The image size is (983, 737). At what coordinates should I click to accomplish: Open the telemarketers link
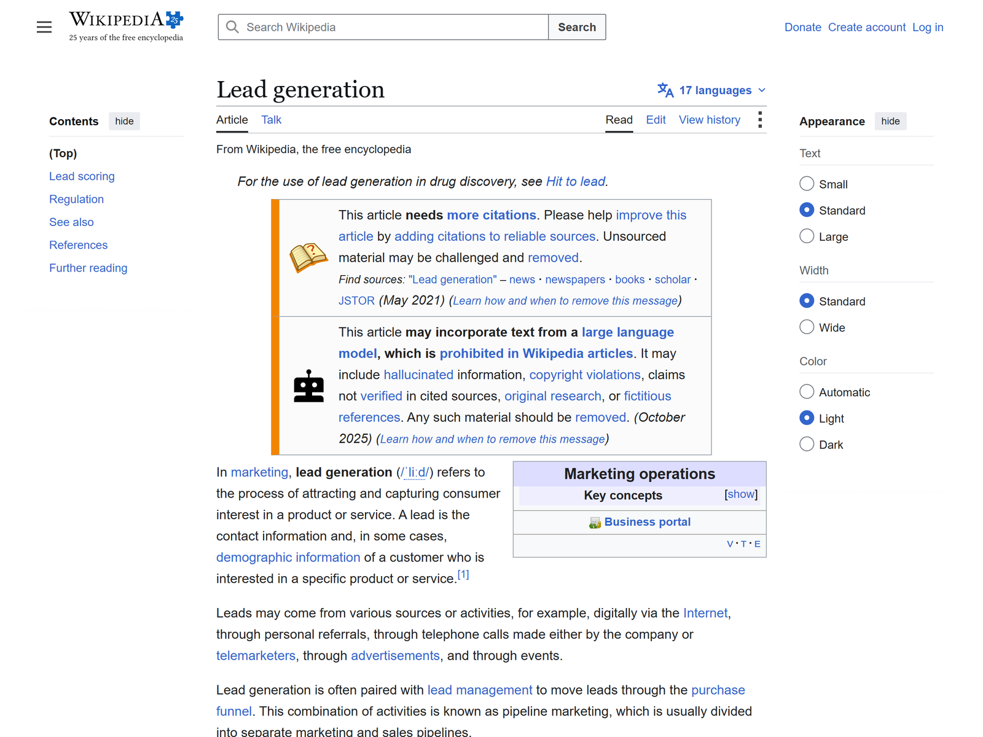tap(256, 655)
